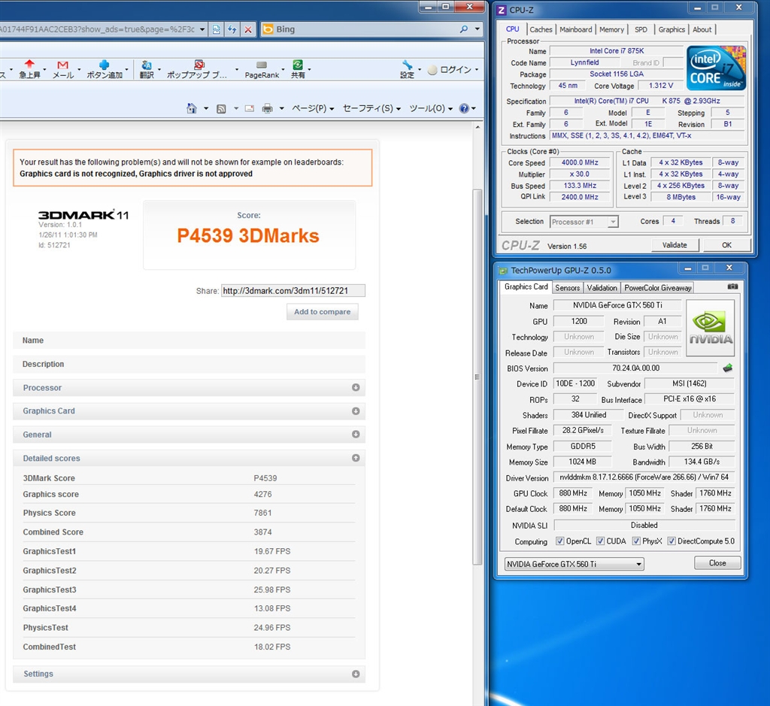Toggle the OpenCL checkbox in GPU-Z

click(559, 541)
